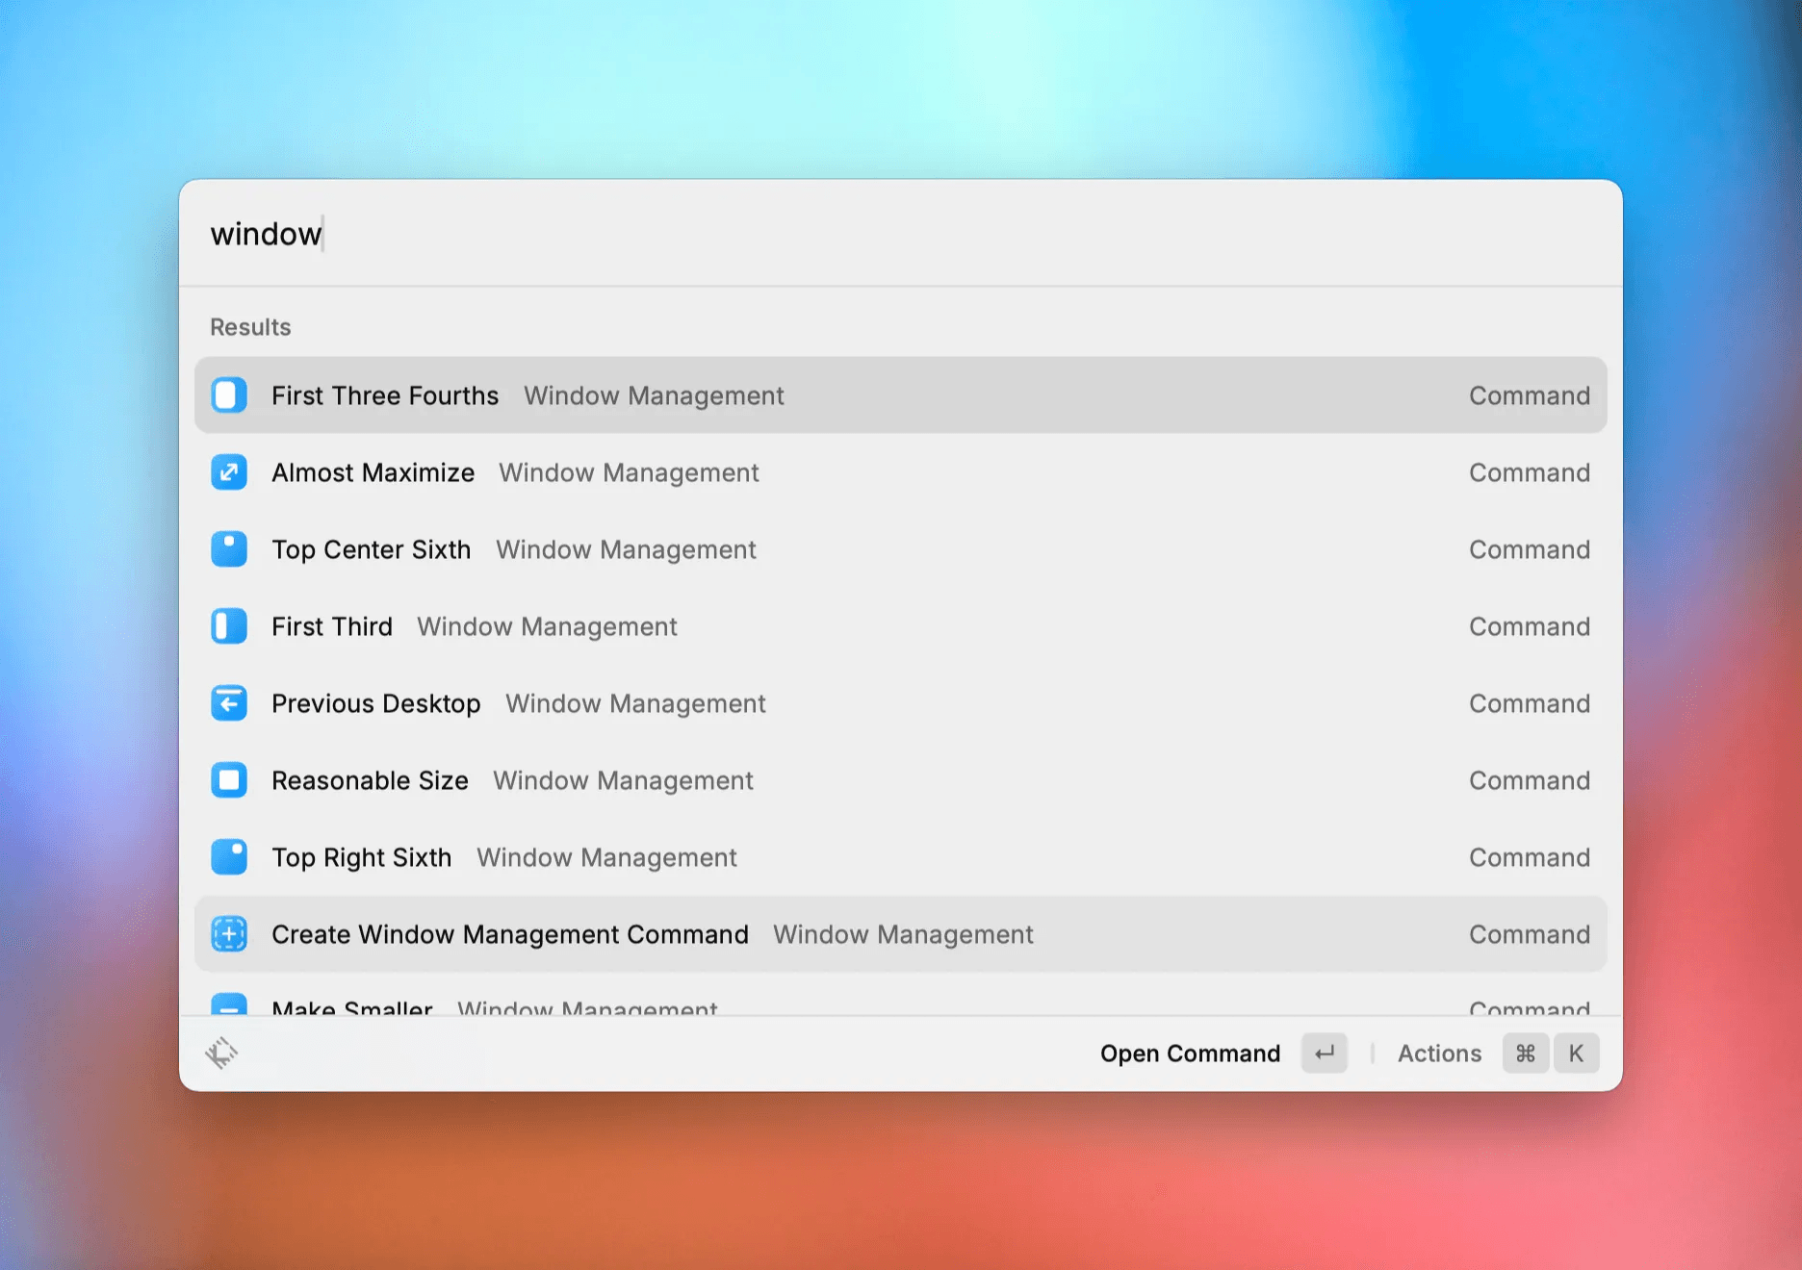The height and width of the screenshot is (1270, 1802).
Task: Click the Make Smaller minus icon
Action: click(x=229, y=1004)
